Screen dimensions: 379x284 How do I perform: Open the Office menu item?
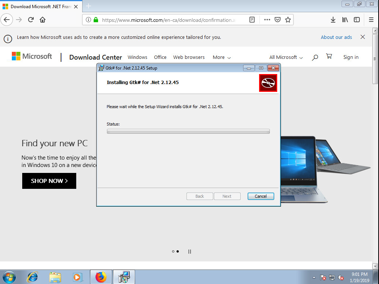(x=160, y=57)
